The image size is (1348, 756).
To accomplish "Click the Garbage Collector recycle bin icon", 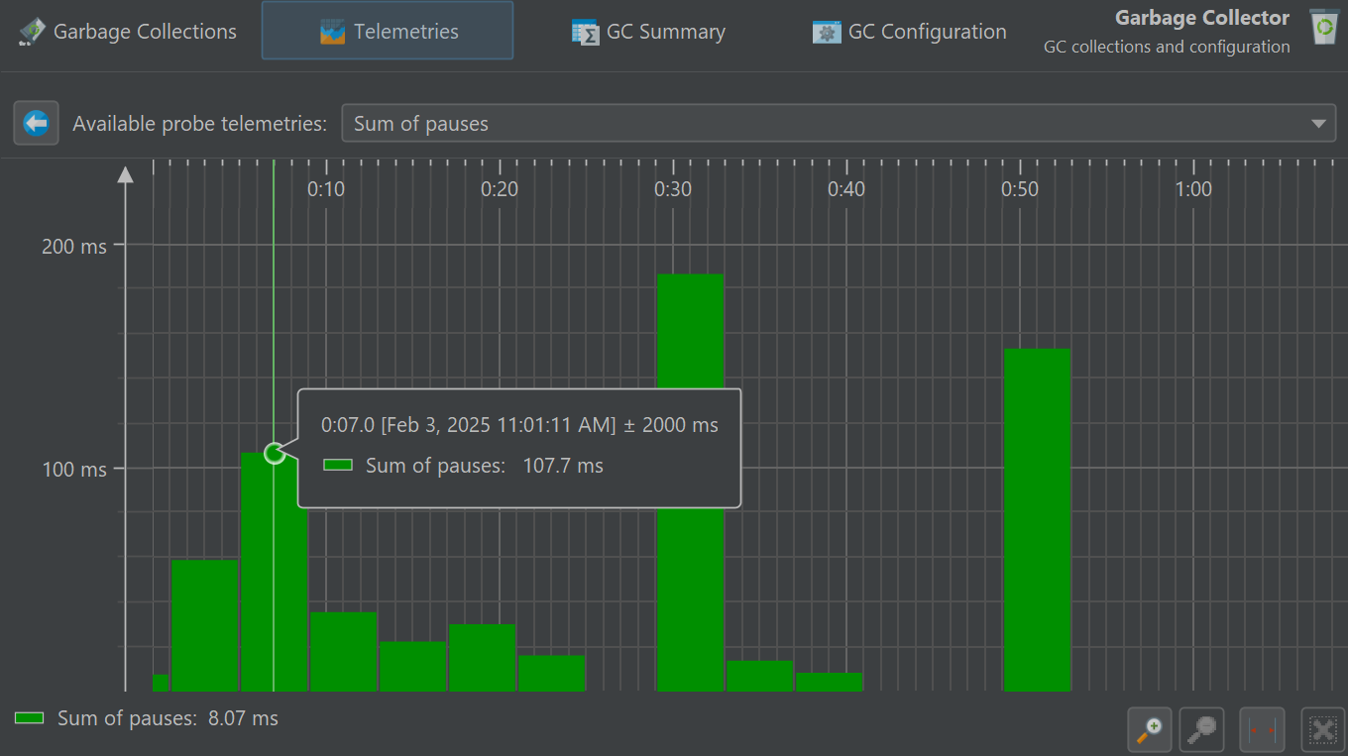I will (x=1324, y=27).
